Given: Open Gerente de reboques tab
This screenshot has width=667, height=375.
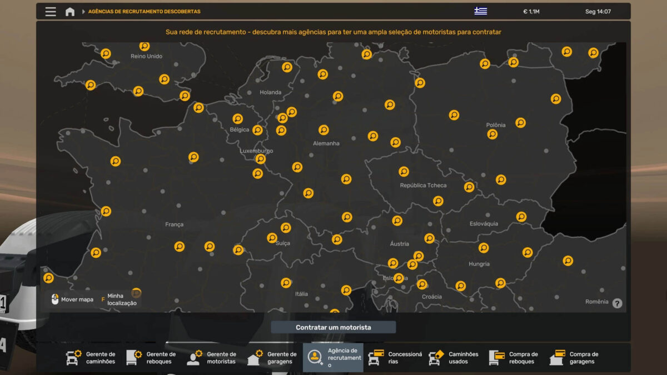Looking at the screenshot, I should click(x=151, y=358).
